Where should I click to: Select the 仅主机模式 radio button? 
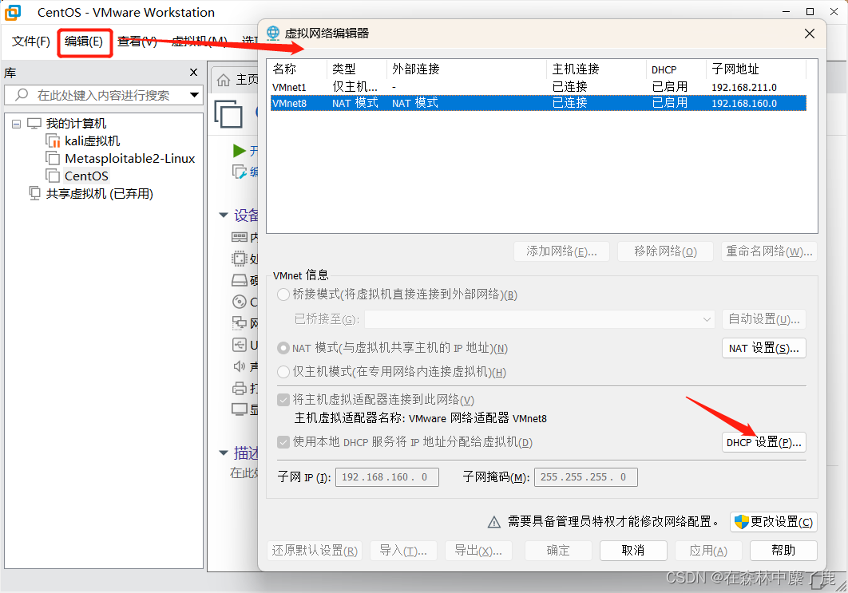click(283, 372)
